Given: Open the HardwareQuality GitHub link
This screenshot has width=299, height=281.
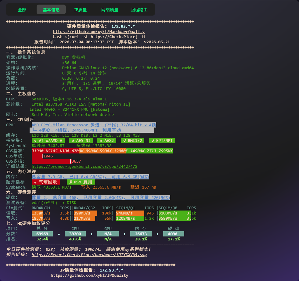Looking at the screenshot, I should pos(99,32).
